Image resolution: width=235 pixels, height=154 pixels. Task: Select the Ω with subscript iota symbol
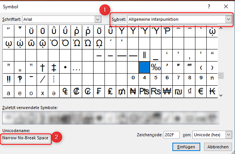click(99, 43)
